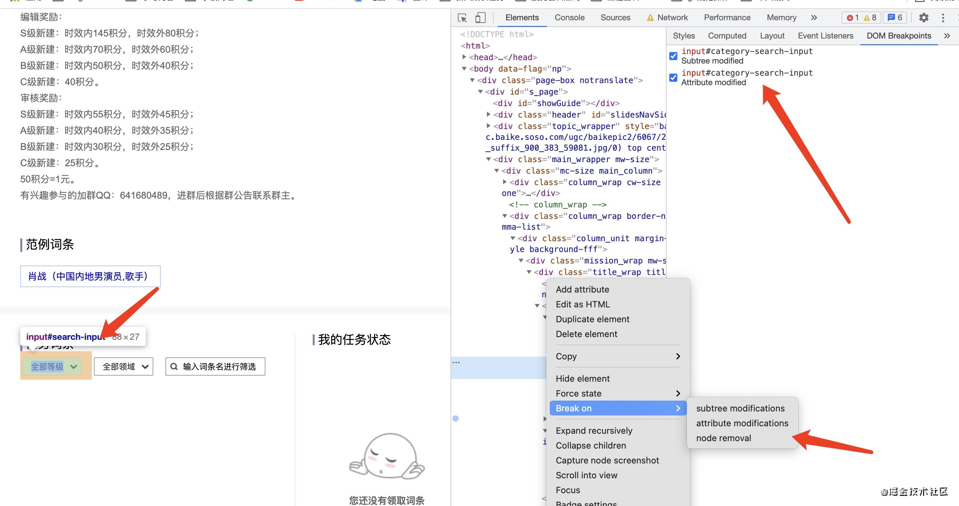Uncheck the Attribute modified breakpoint
Viewport: 959px width, 506px height.
tap(673, 78)
